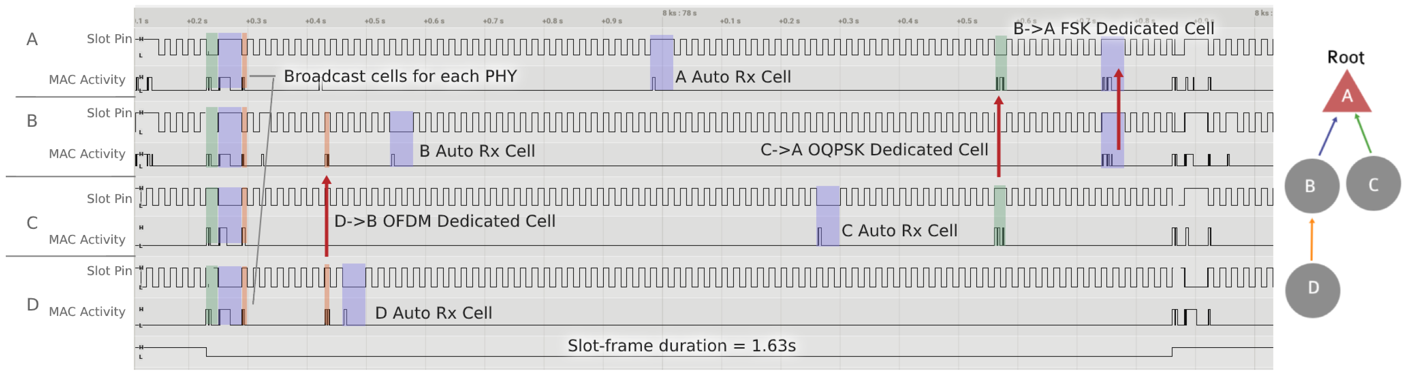Select the gray C node circle
Screen dimensions: 1405x376
tap(1373, 184)
